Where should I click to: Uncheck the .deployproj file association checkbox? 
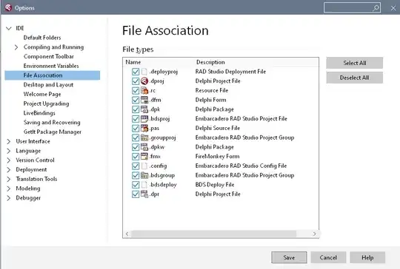click(x=136, y=72)
